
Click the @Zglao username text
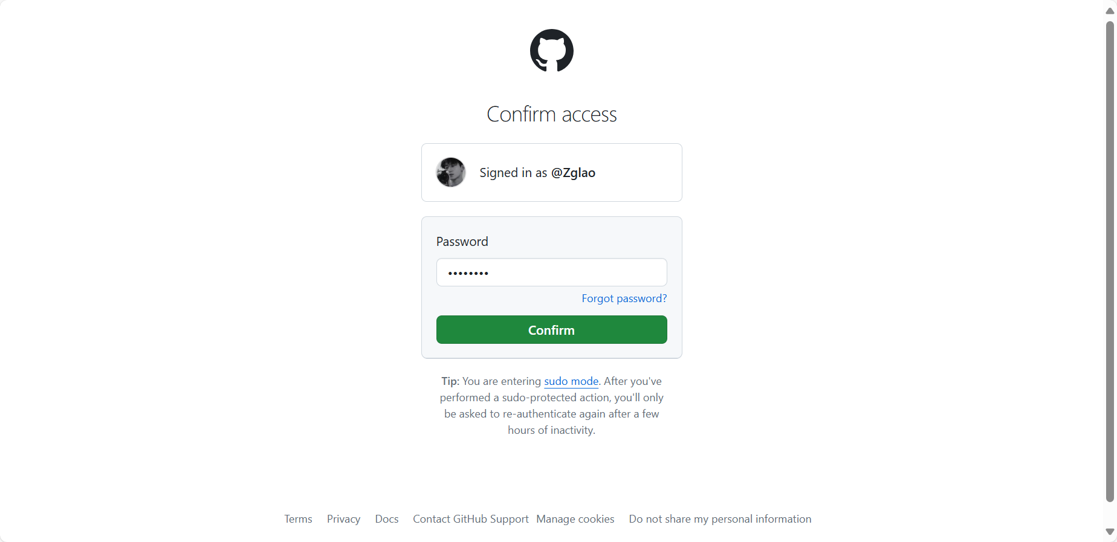coord(573,173)
